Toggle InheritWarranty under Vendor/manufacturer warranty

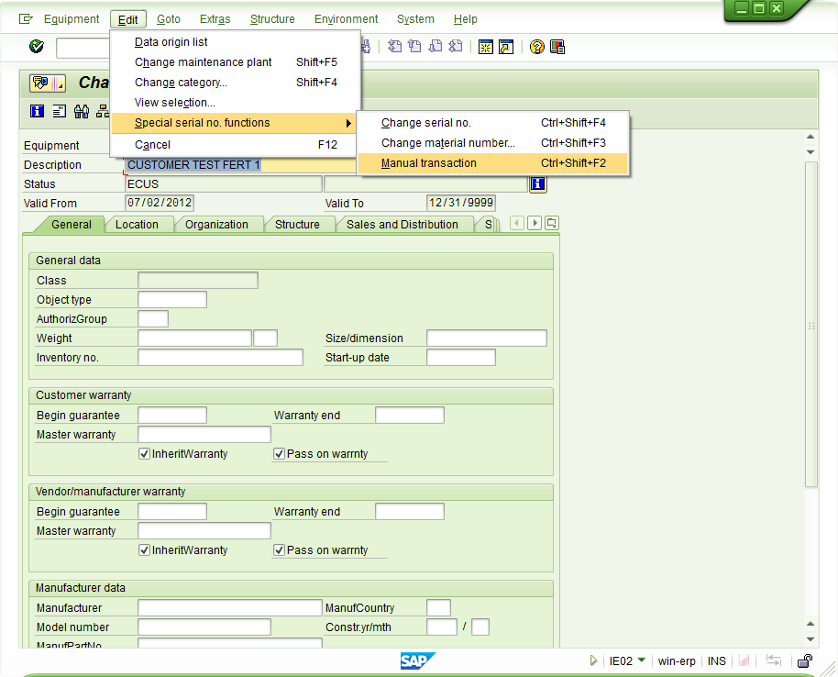pyautogui.click(x=144, y=550)
